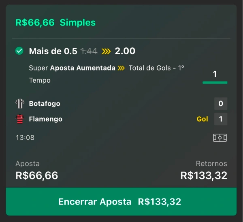Click the crossed-out original odds 1.44

point(89,51)
